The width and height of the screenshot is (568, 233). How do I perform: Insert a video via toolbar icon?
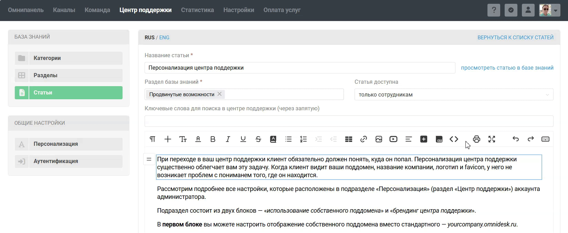pos(393,139)
